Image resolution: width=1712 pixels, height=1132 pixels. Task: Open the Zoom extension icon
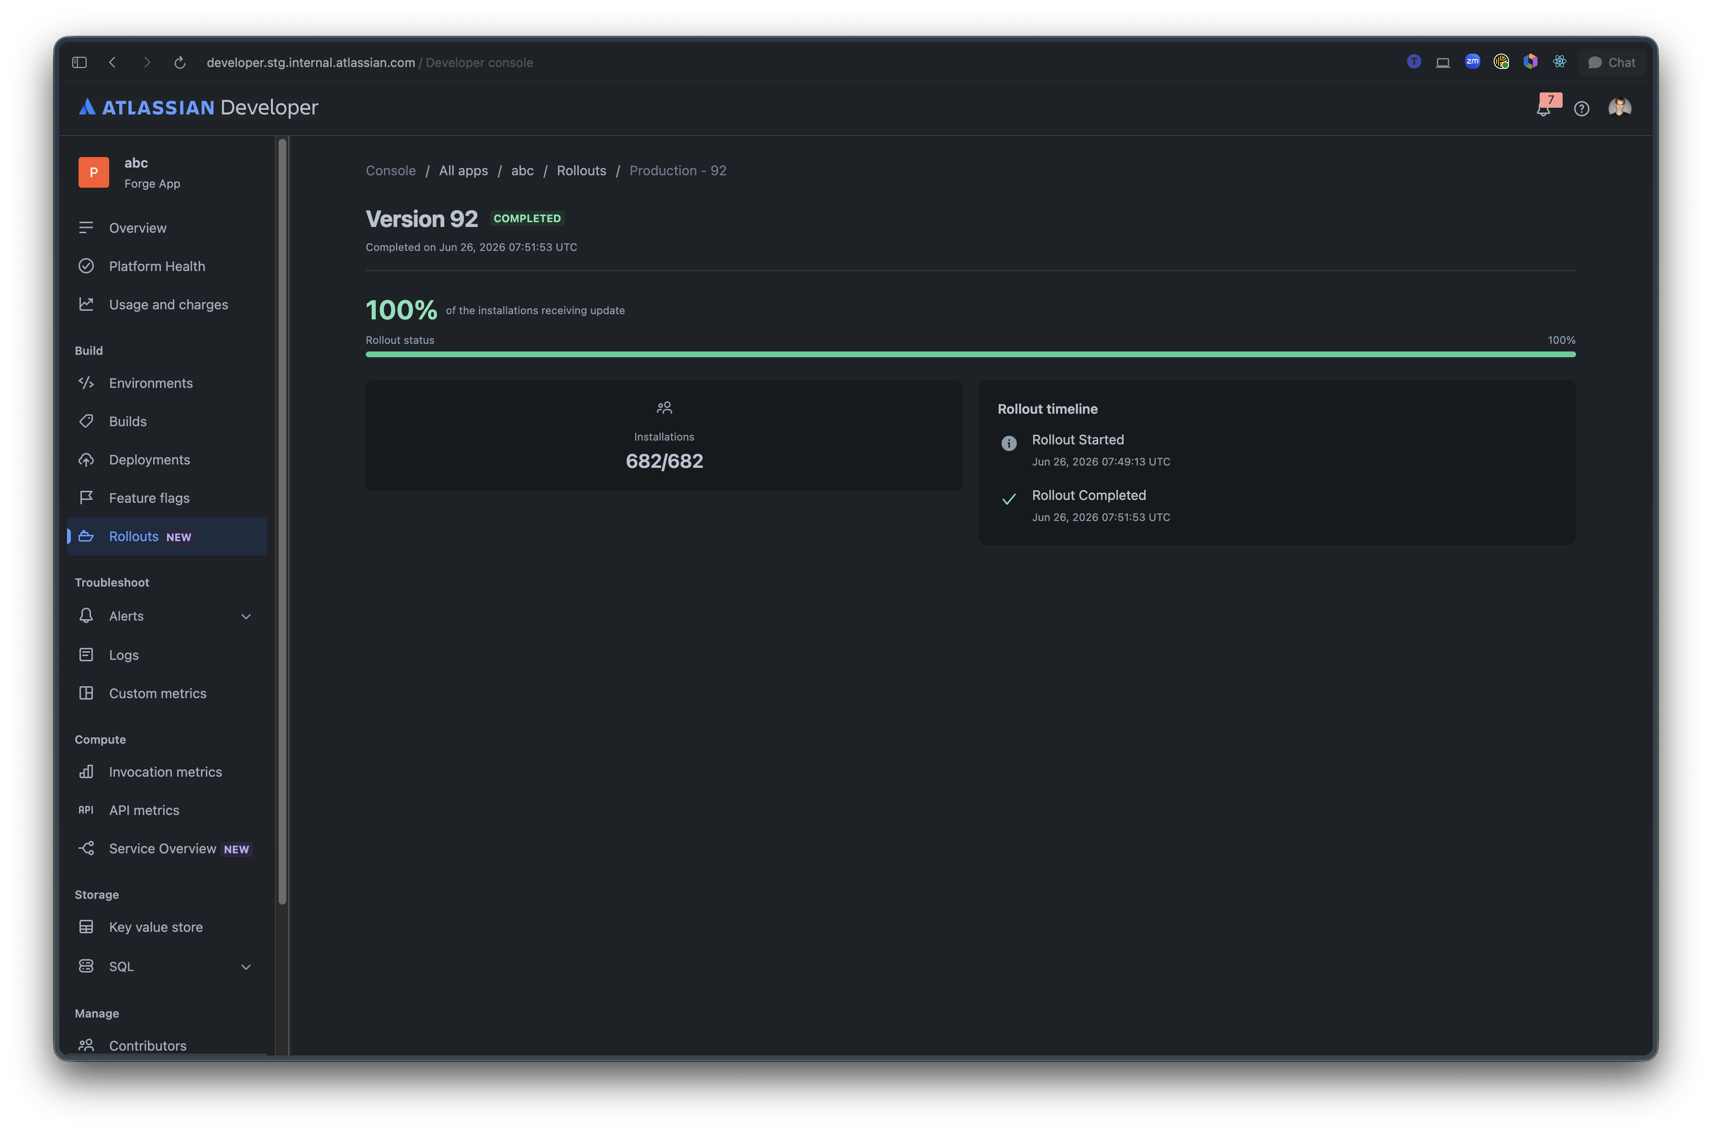click(1472, 62)
